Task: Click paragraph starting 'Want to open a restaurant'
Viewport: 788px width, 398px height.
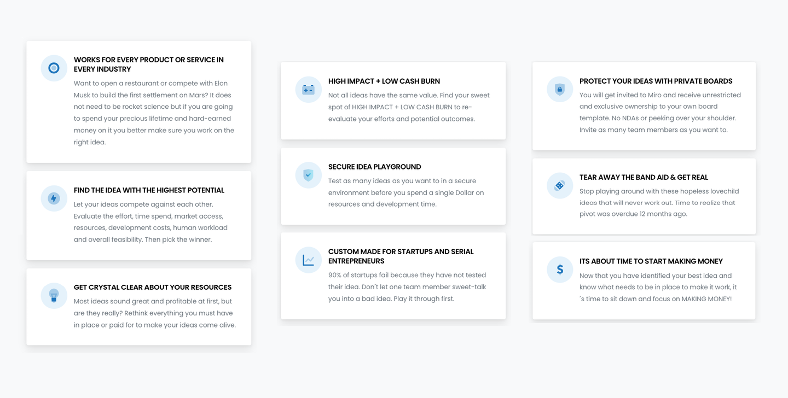Action: 155,113
